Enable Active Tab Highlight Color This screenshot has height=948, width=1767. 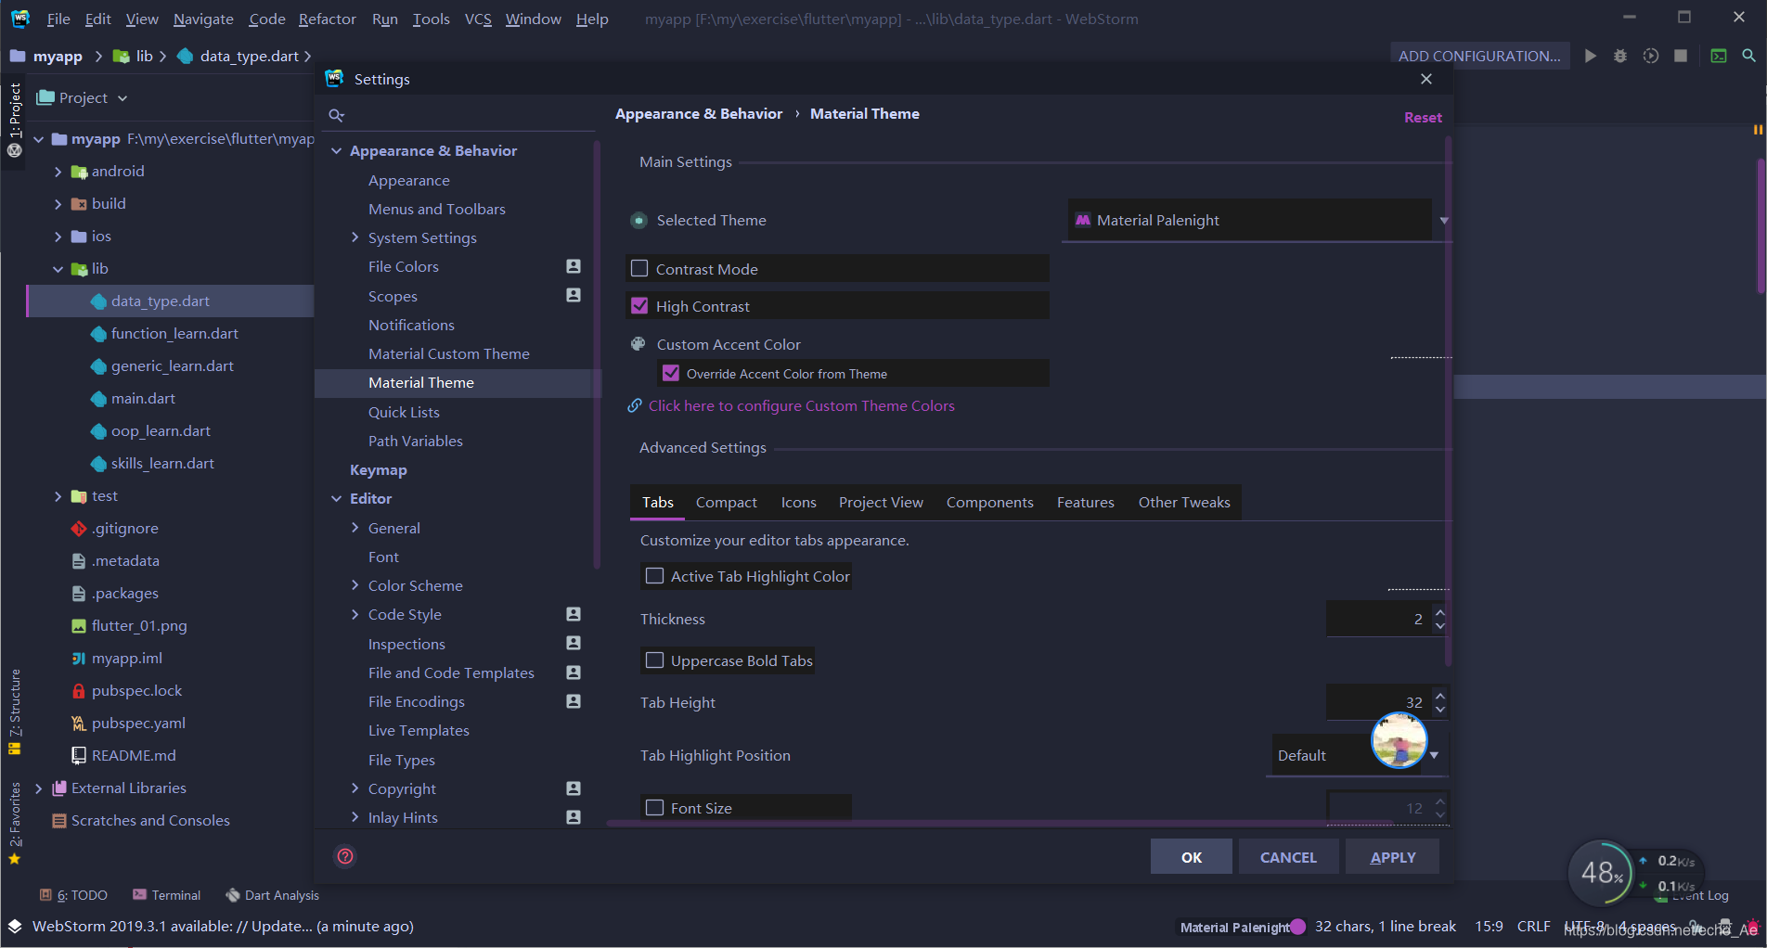pyautogui.click(x=654, y=575)
